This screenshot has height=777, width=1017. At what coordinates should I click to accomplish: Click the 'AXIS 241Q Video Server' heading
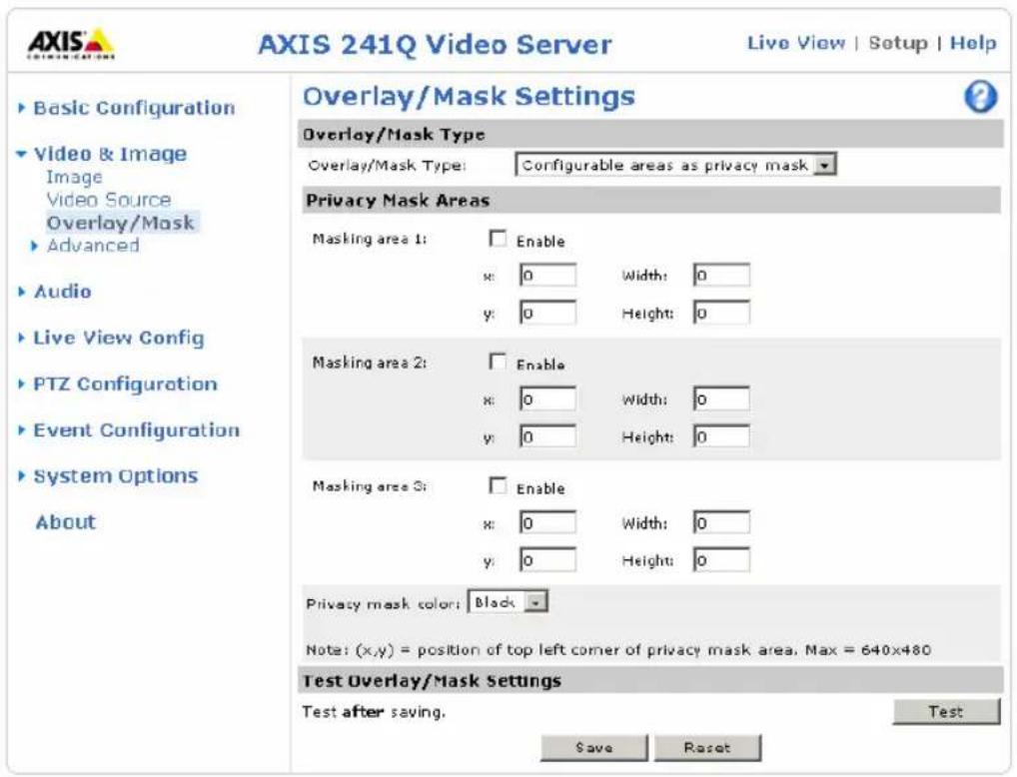[436, 45]
